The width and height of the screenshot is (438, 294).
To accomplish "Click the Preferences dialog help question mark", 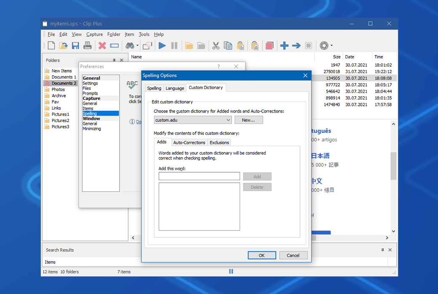I will pos(219,66).
